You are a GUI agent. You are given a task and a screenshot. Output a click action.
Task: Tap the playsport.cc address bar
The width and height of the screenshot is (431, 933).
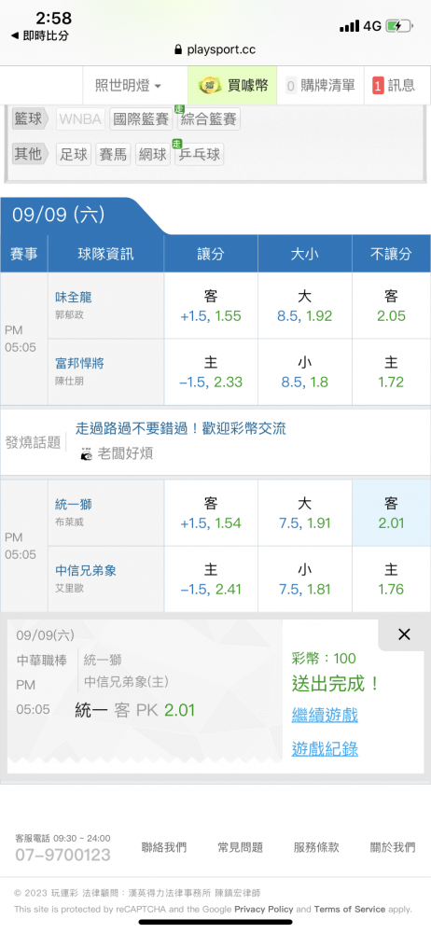215,50
